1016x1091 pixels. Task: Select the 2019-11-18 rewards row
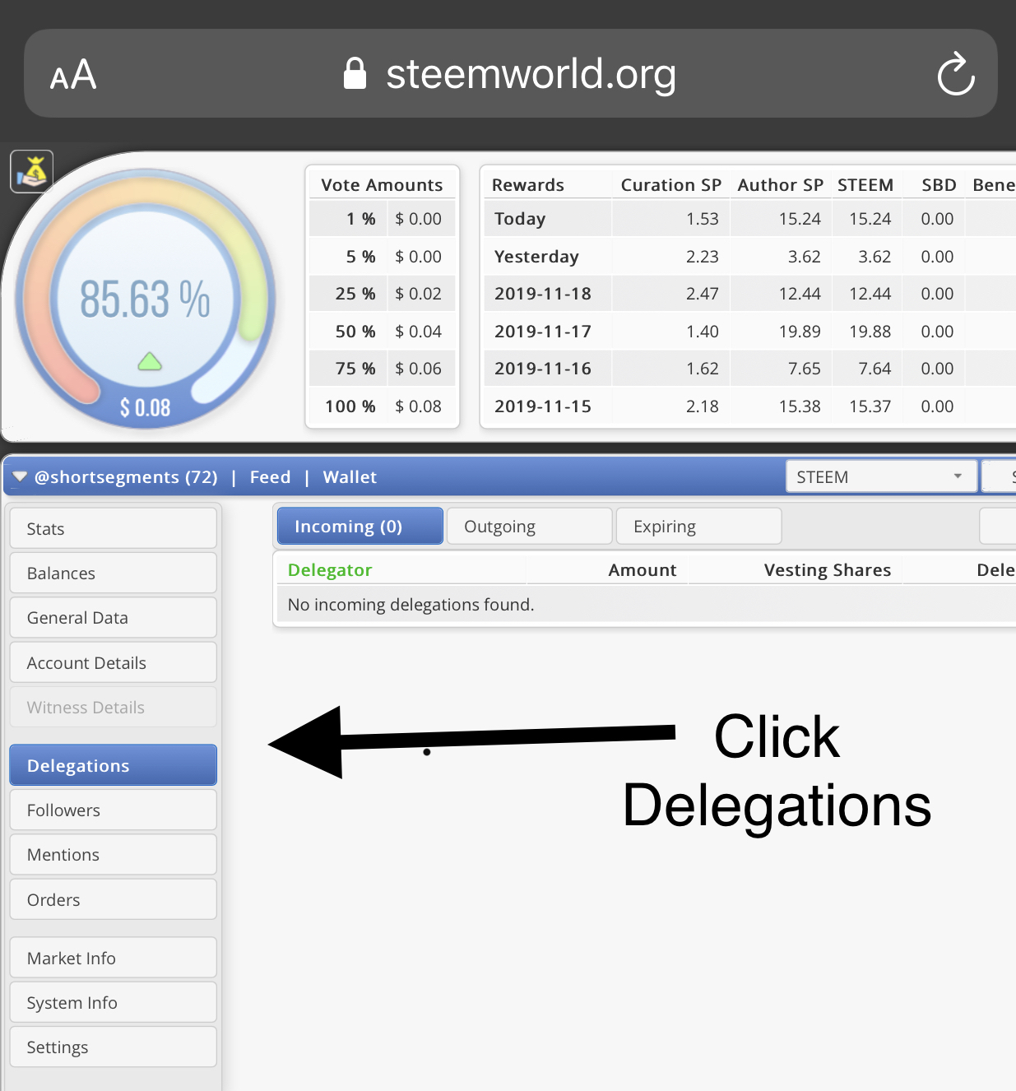pos(748,294)
